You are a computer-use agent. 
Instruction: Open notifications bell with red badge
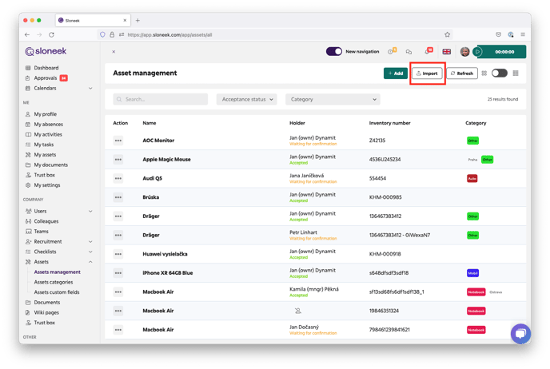point(428,51)
